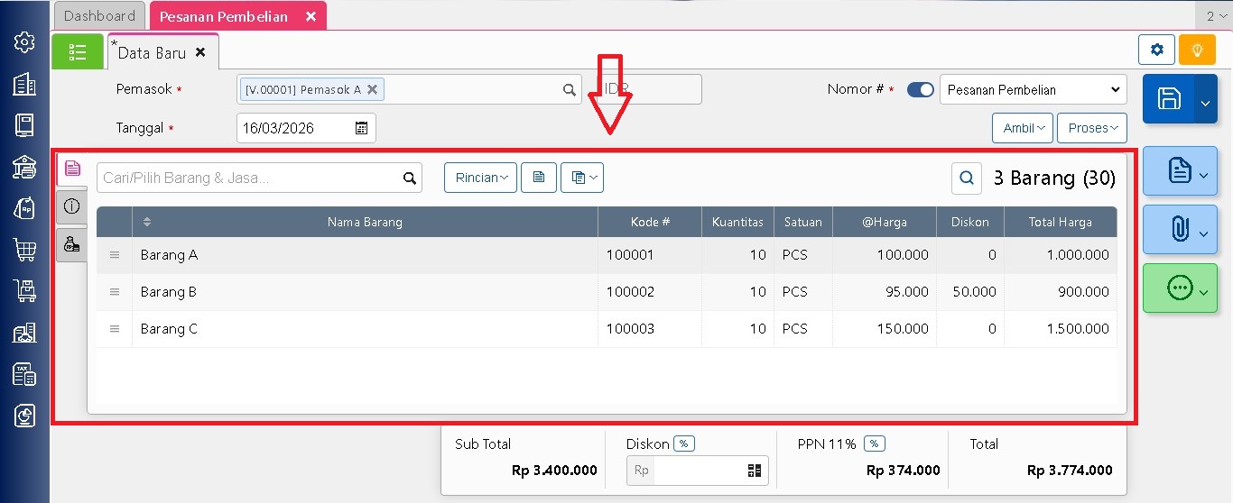
Task: Open the additional info side tab icon
Action: tap(72, 206)
